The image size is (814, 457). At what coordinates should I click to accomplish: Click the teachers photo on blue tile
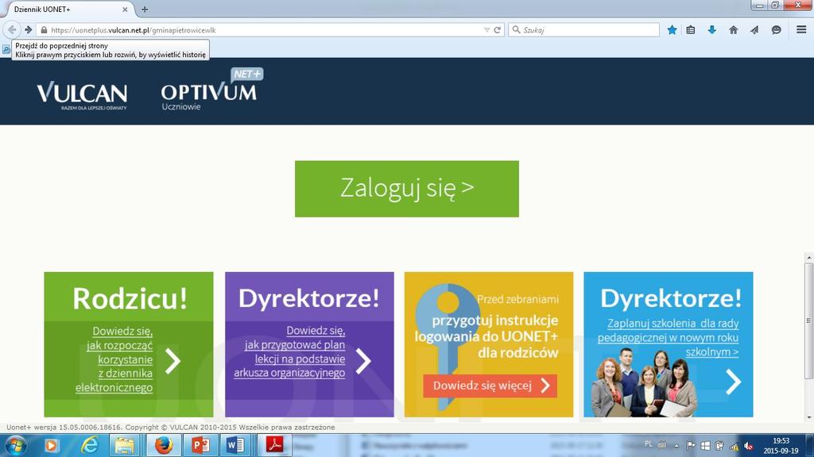[645, 382]
